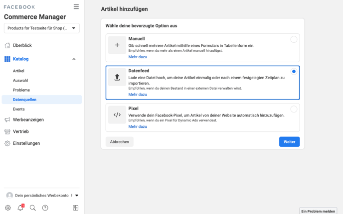Click the Manuell option title
The image size is (343, 214).
(x=137, y=39)
